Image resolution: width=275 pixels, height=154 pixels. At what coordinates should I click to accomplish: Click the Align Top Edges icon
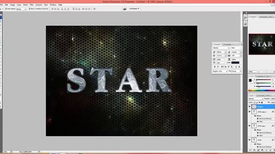[52, 9]
